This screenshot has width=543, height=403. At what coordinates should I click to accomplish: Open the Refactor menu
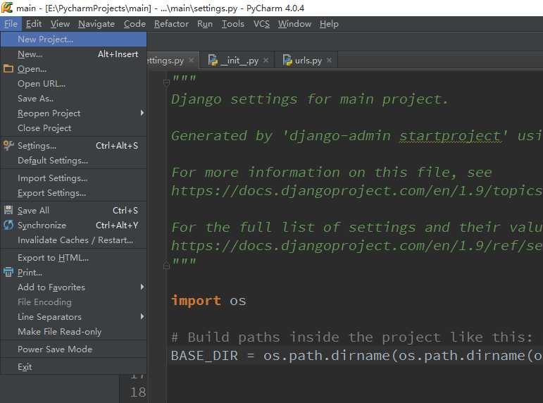(171, 24)
